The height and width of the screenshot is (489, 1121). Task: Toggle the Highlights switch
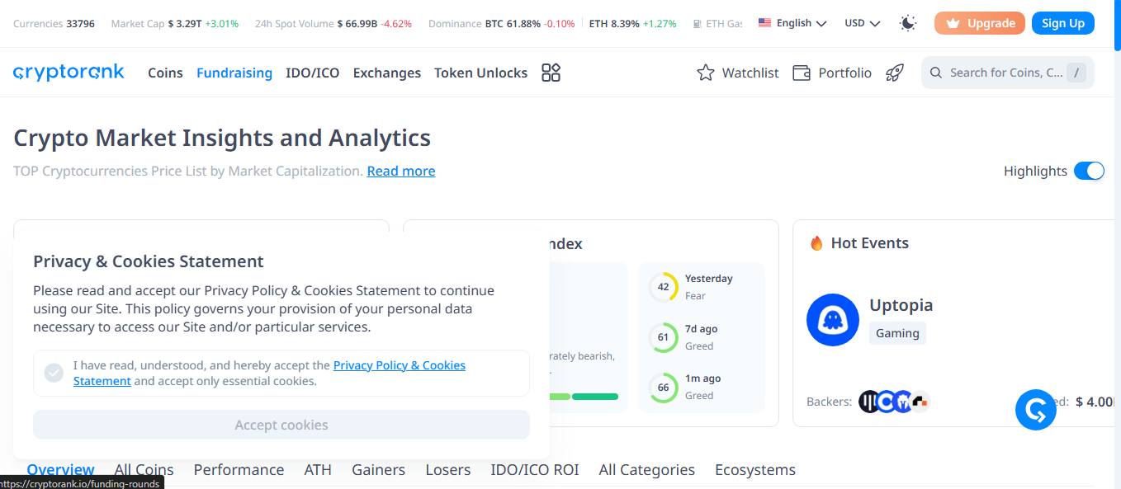coord(1089,171)
